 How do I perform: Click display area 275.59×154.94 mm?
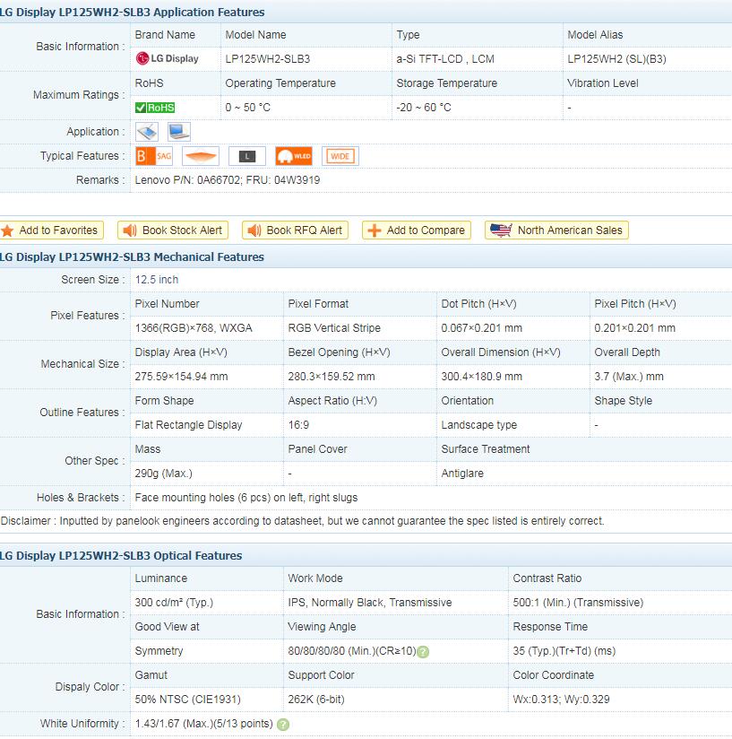(x=181, y=377)
